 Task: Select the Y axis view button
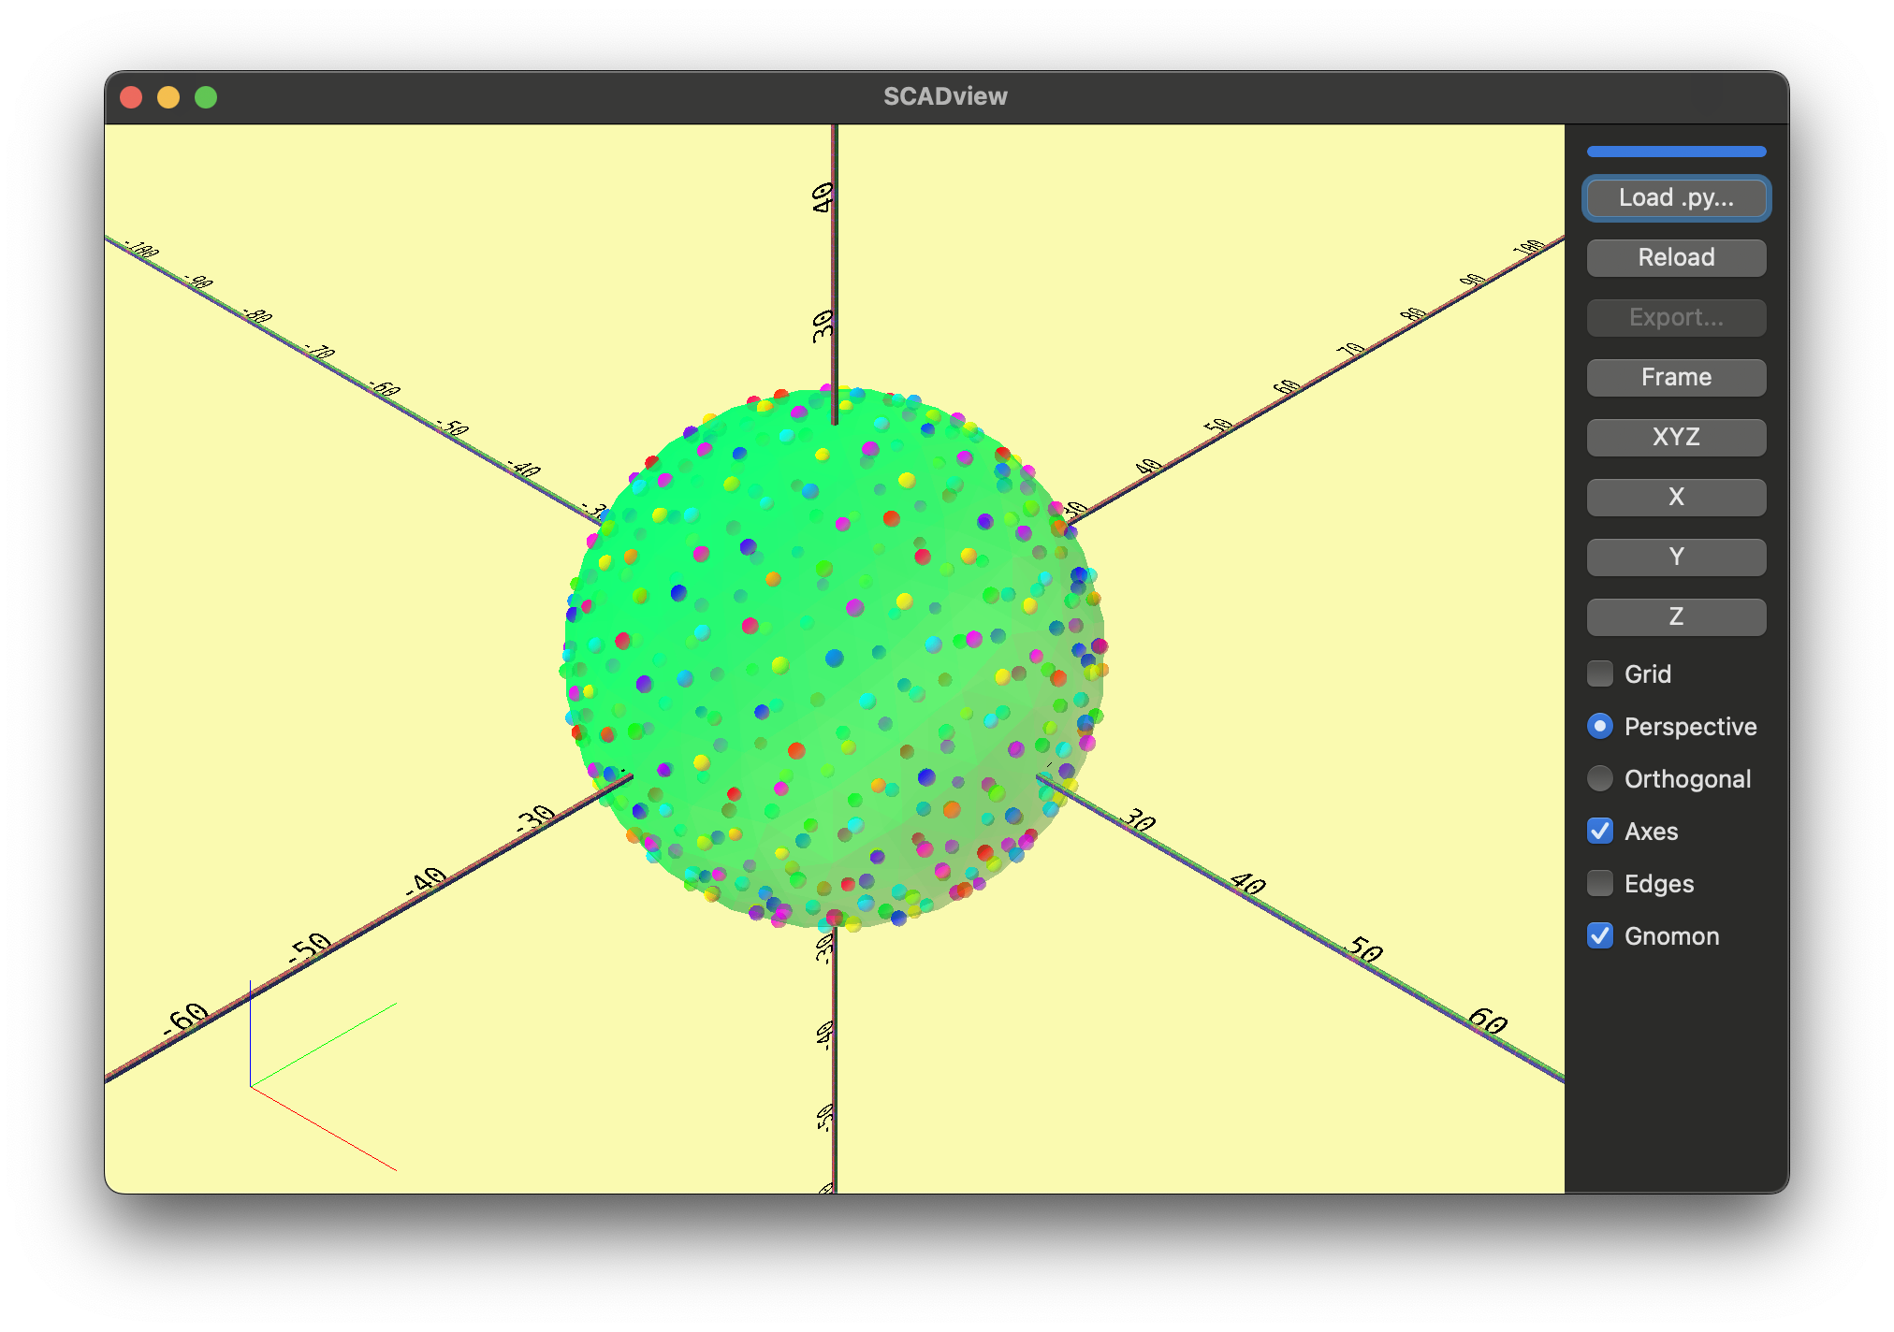tap(1676, 557)
